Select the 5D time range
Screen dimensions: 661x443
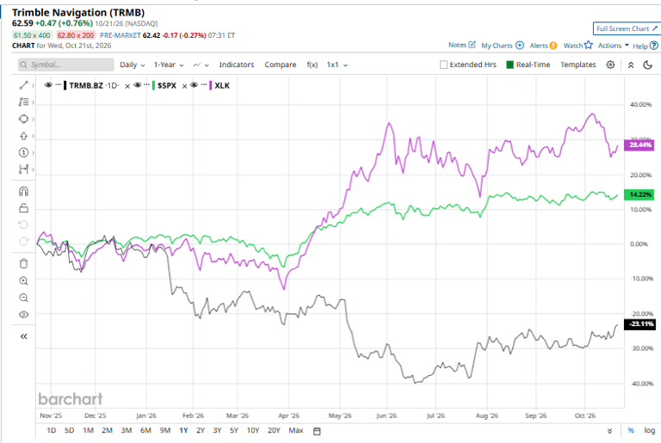69,430
